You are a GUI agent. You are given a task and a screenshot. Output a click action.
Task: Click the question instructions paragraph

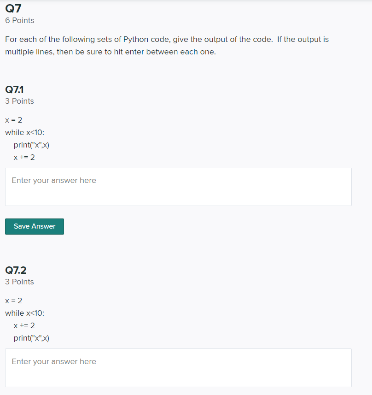pos(167,46)
